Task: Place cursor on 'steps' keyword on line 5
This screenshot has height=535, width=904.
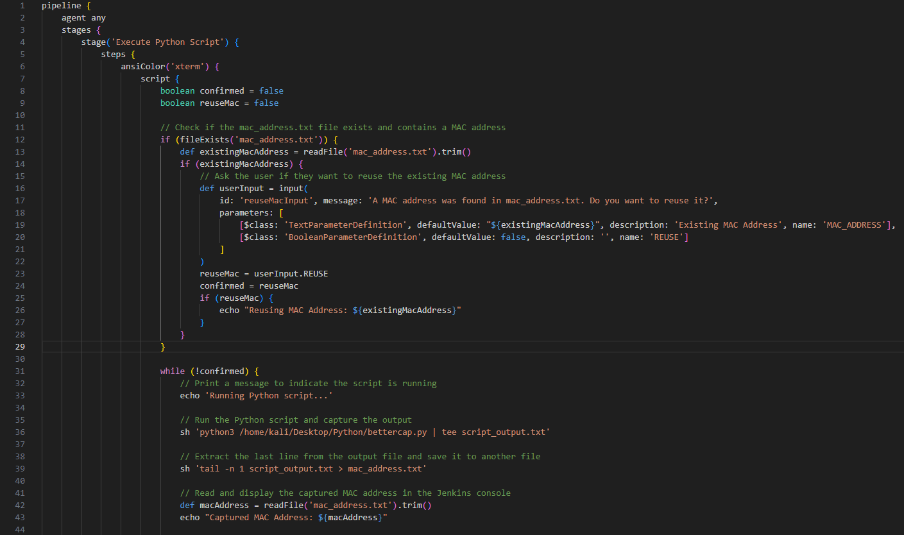Action: pyautogui.click(x=114, y=55)
